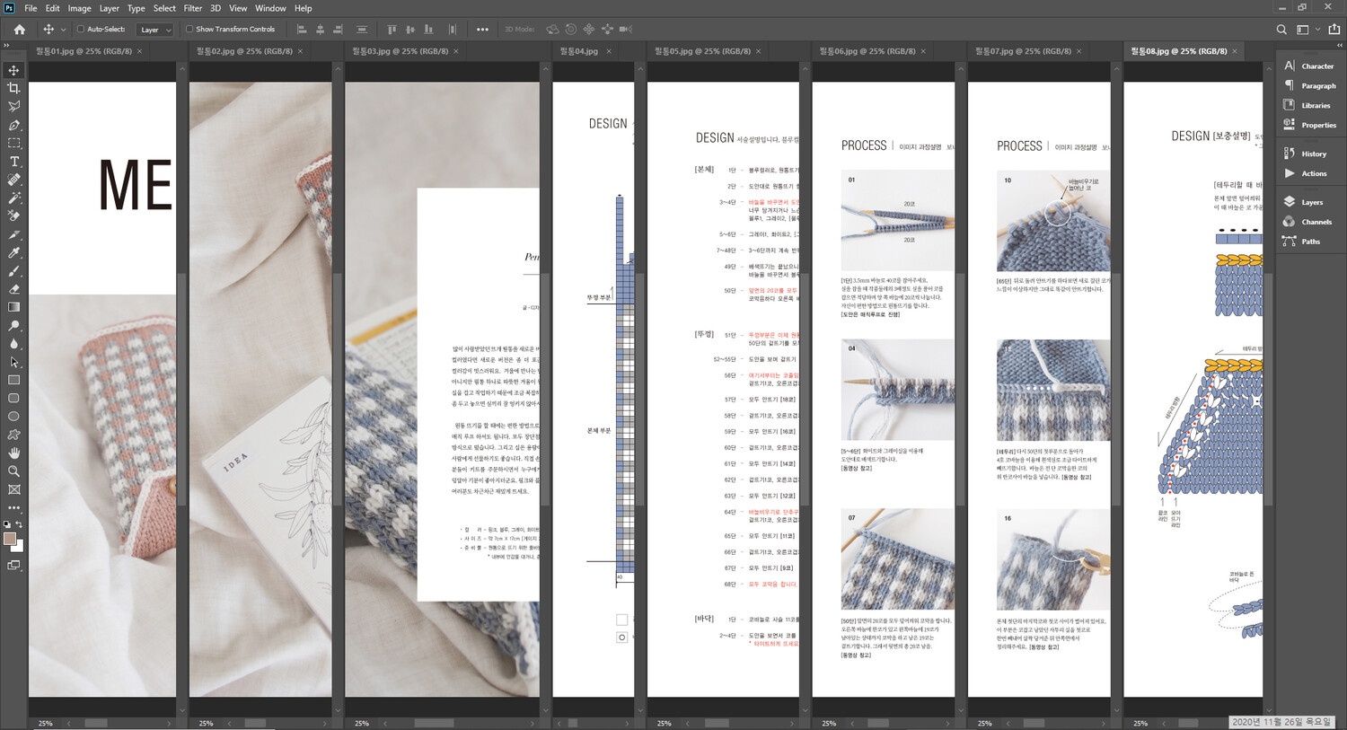
Task: Open the History panel
Action: [1312, 154]
